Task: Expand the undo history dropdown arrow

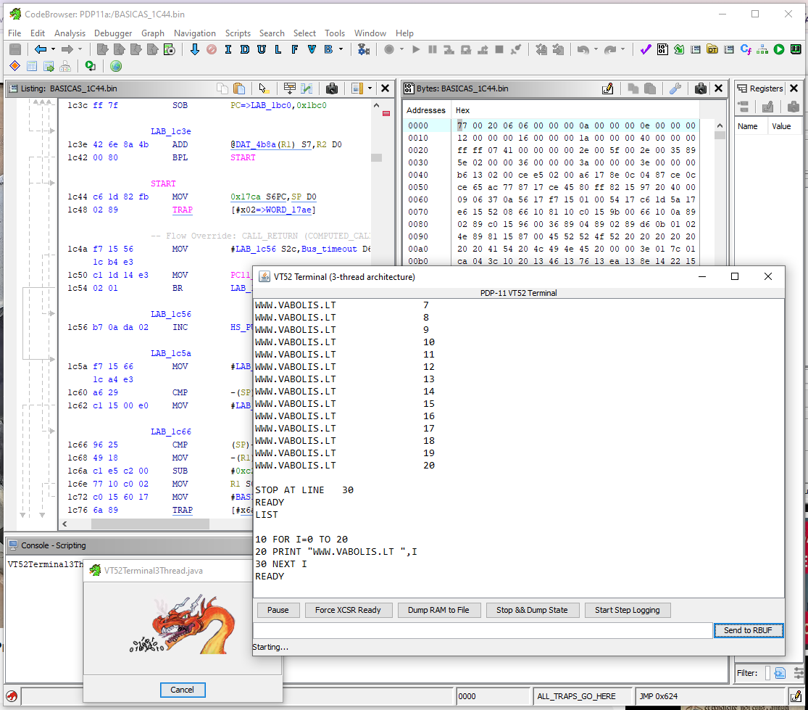Action: click(596, 49)
